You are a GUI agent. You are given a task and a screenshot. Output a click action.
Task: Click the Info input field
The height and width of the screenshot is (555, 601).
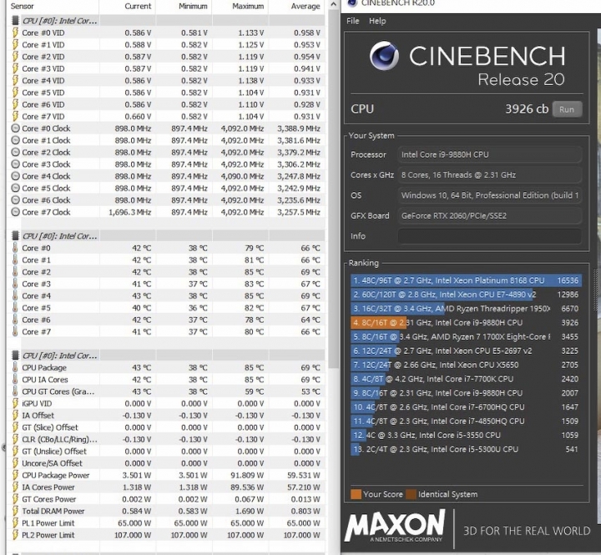489,236
